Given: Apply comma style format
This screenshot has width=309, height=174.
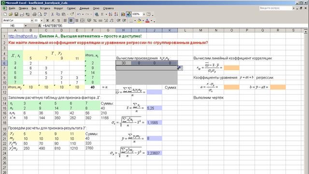Looking at the screenshot, I should click(x=100, y=20).
